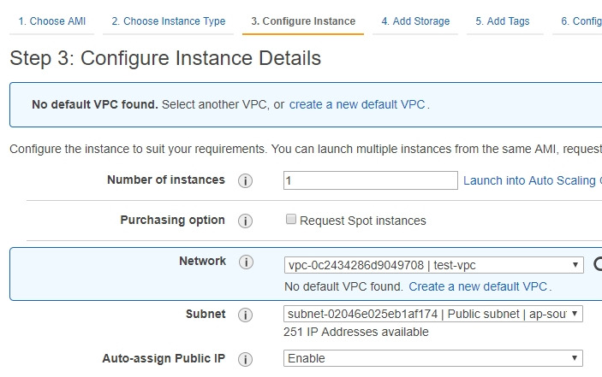The width and height of the screenshot is (602, 377).
Task: Click info icon next to Network
Action: [246, 262]
